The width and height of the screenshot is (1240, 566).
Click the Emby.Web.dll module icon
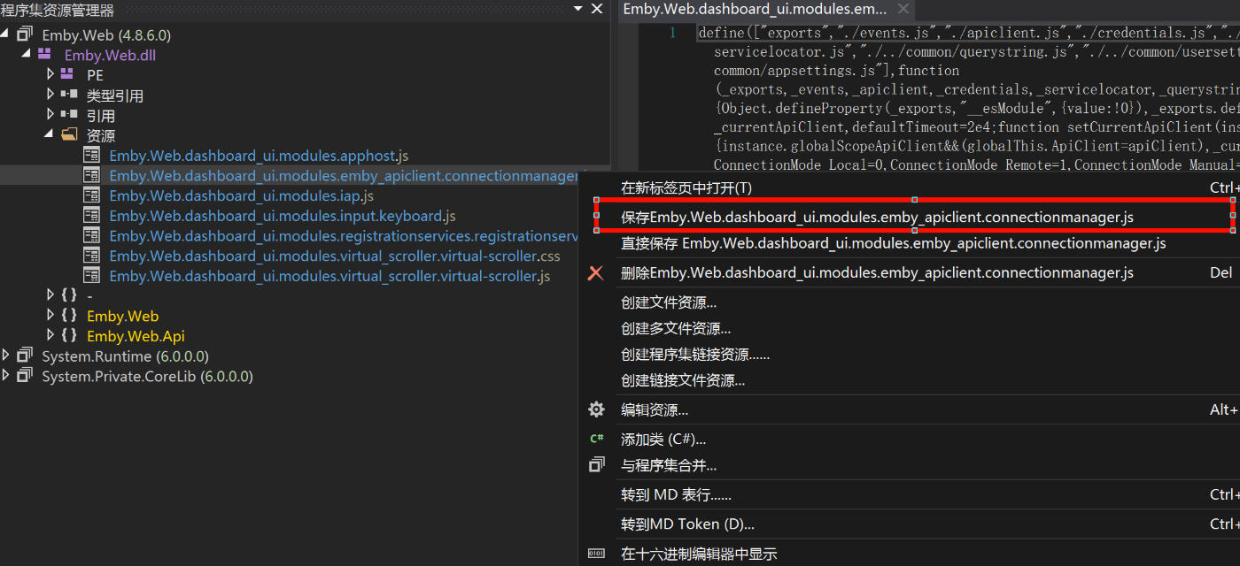(44, 55)
